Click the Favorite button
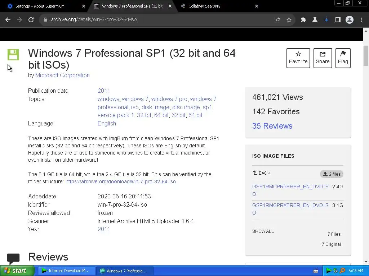The width and height of the screenshot is (369, 276). pos(298,58)
